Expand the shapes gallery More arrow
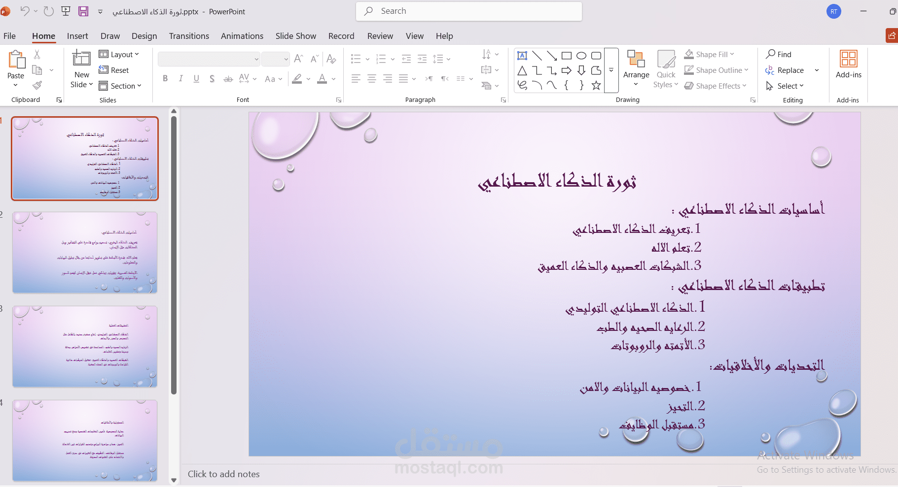The image size is (898, 487). click(x=611, y=70)
